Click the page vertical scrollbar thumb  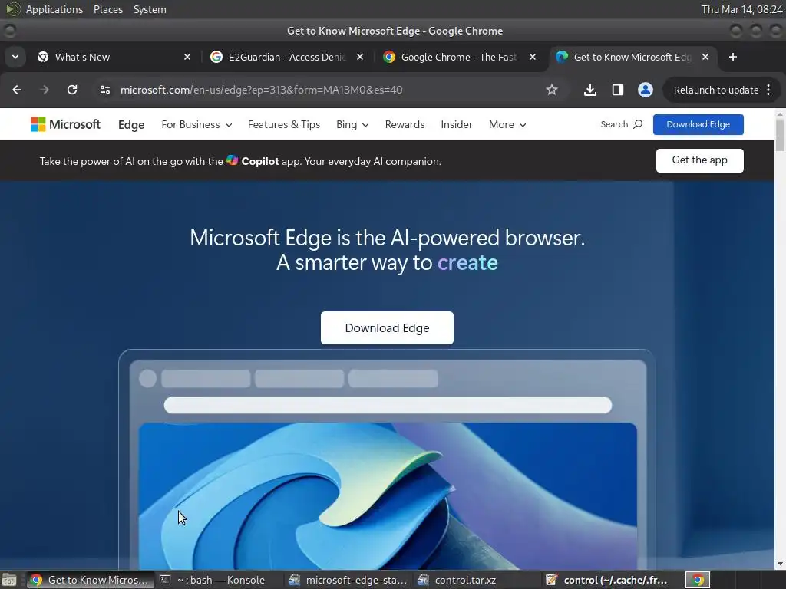780,134
